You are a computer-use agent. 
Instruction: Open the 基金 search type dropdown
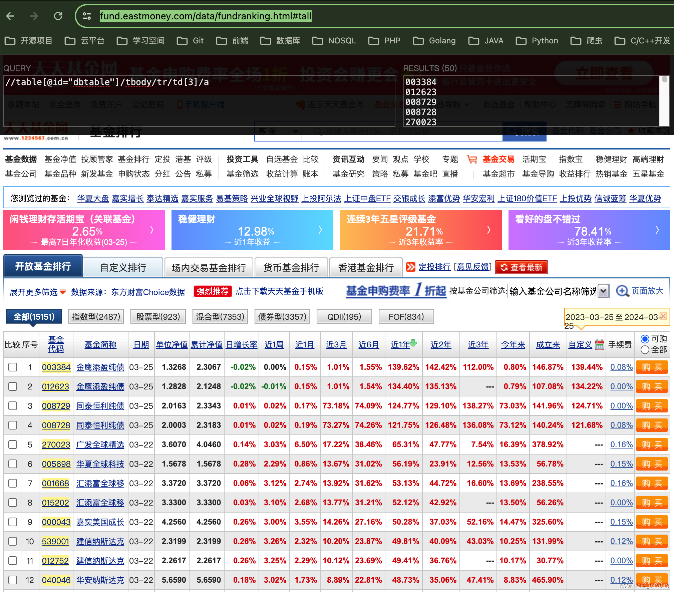pos(278,131)
